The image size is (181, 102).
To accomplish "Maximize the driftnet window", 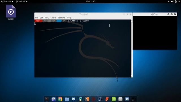I will [x=172, y=14].
